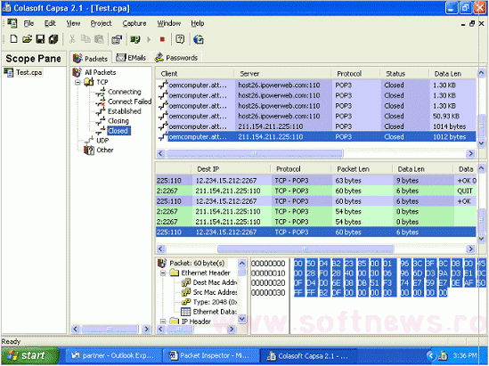Collapse the TCP tree node
The height and width of the screenshot is (366, 489).
pyautogui.click(x=77, y=82)
